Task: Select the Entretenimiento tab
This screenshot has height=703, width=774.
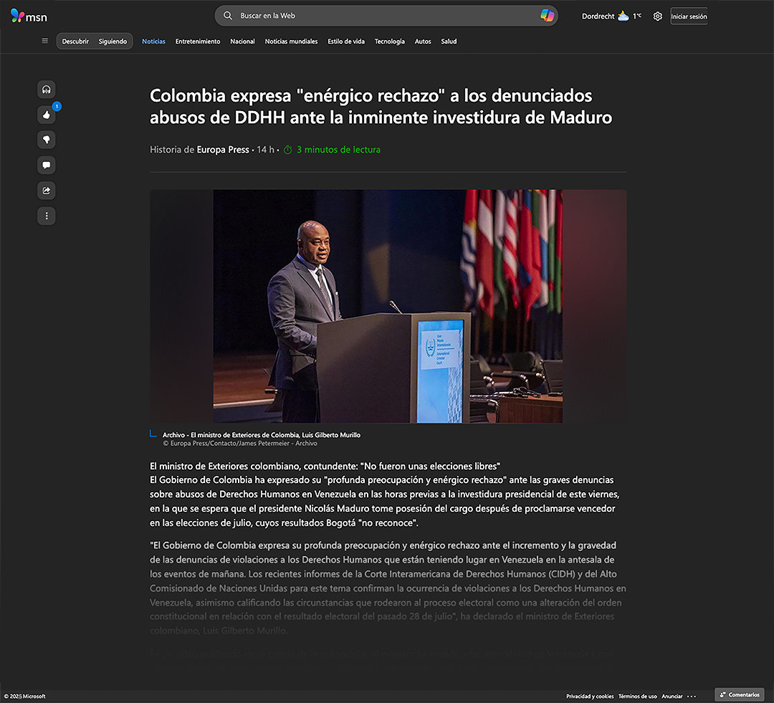Action: point(198,42)
